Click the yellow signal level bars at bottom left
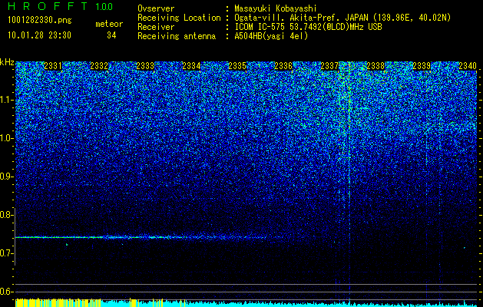The height and width of the screenshot is (307, 483). [58, 302]
